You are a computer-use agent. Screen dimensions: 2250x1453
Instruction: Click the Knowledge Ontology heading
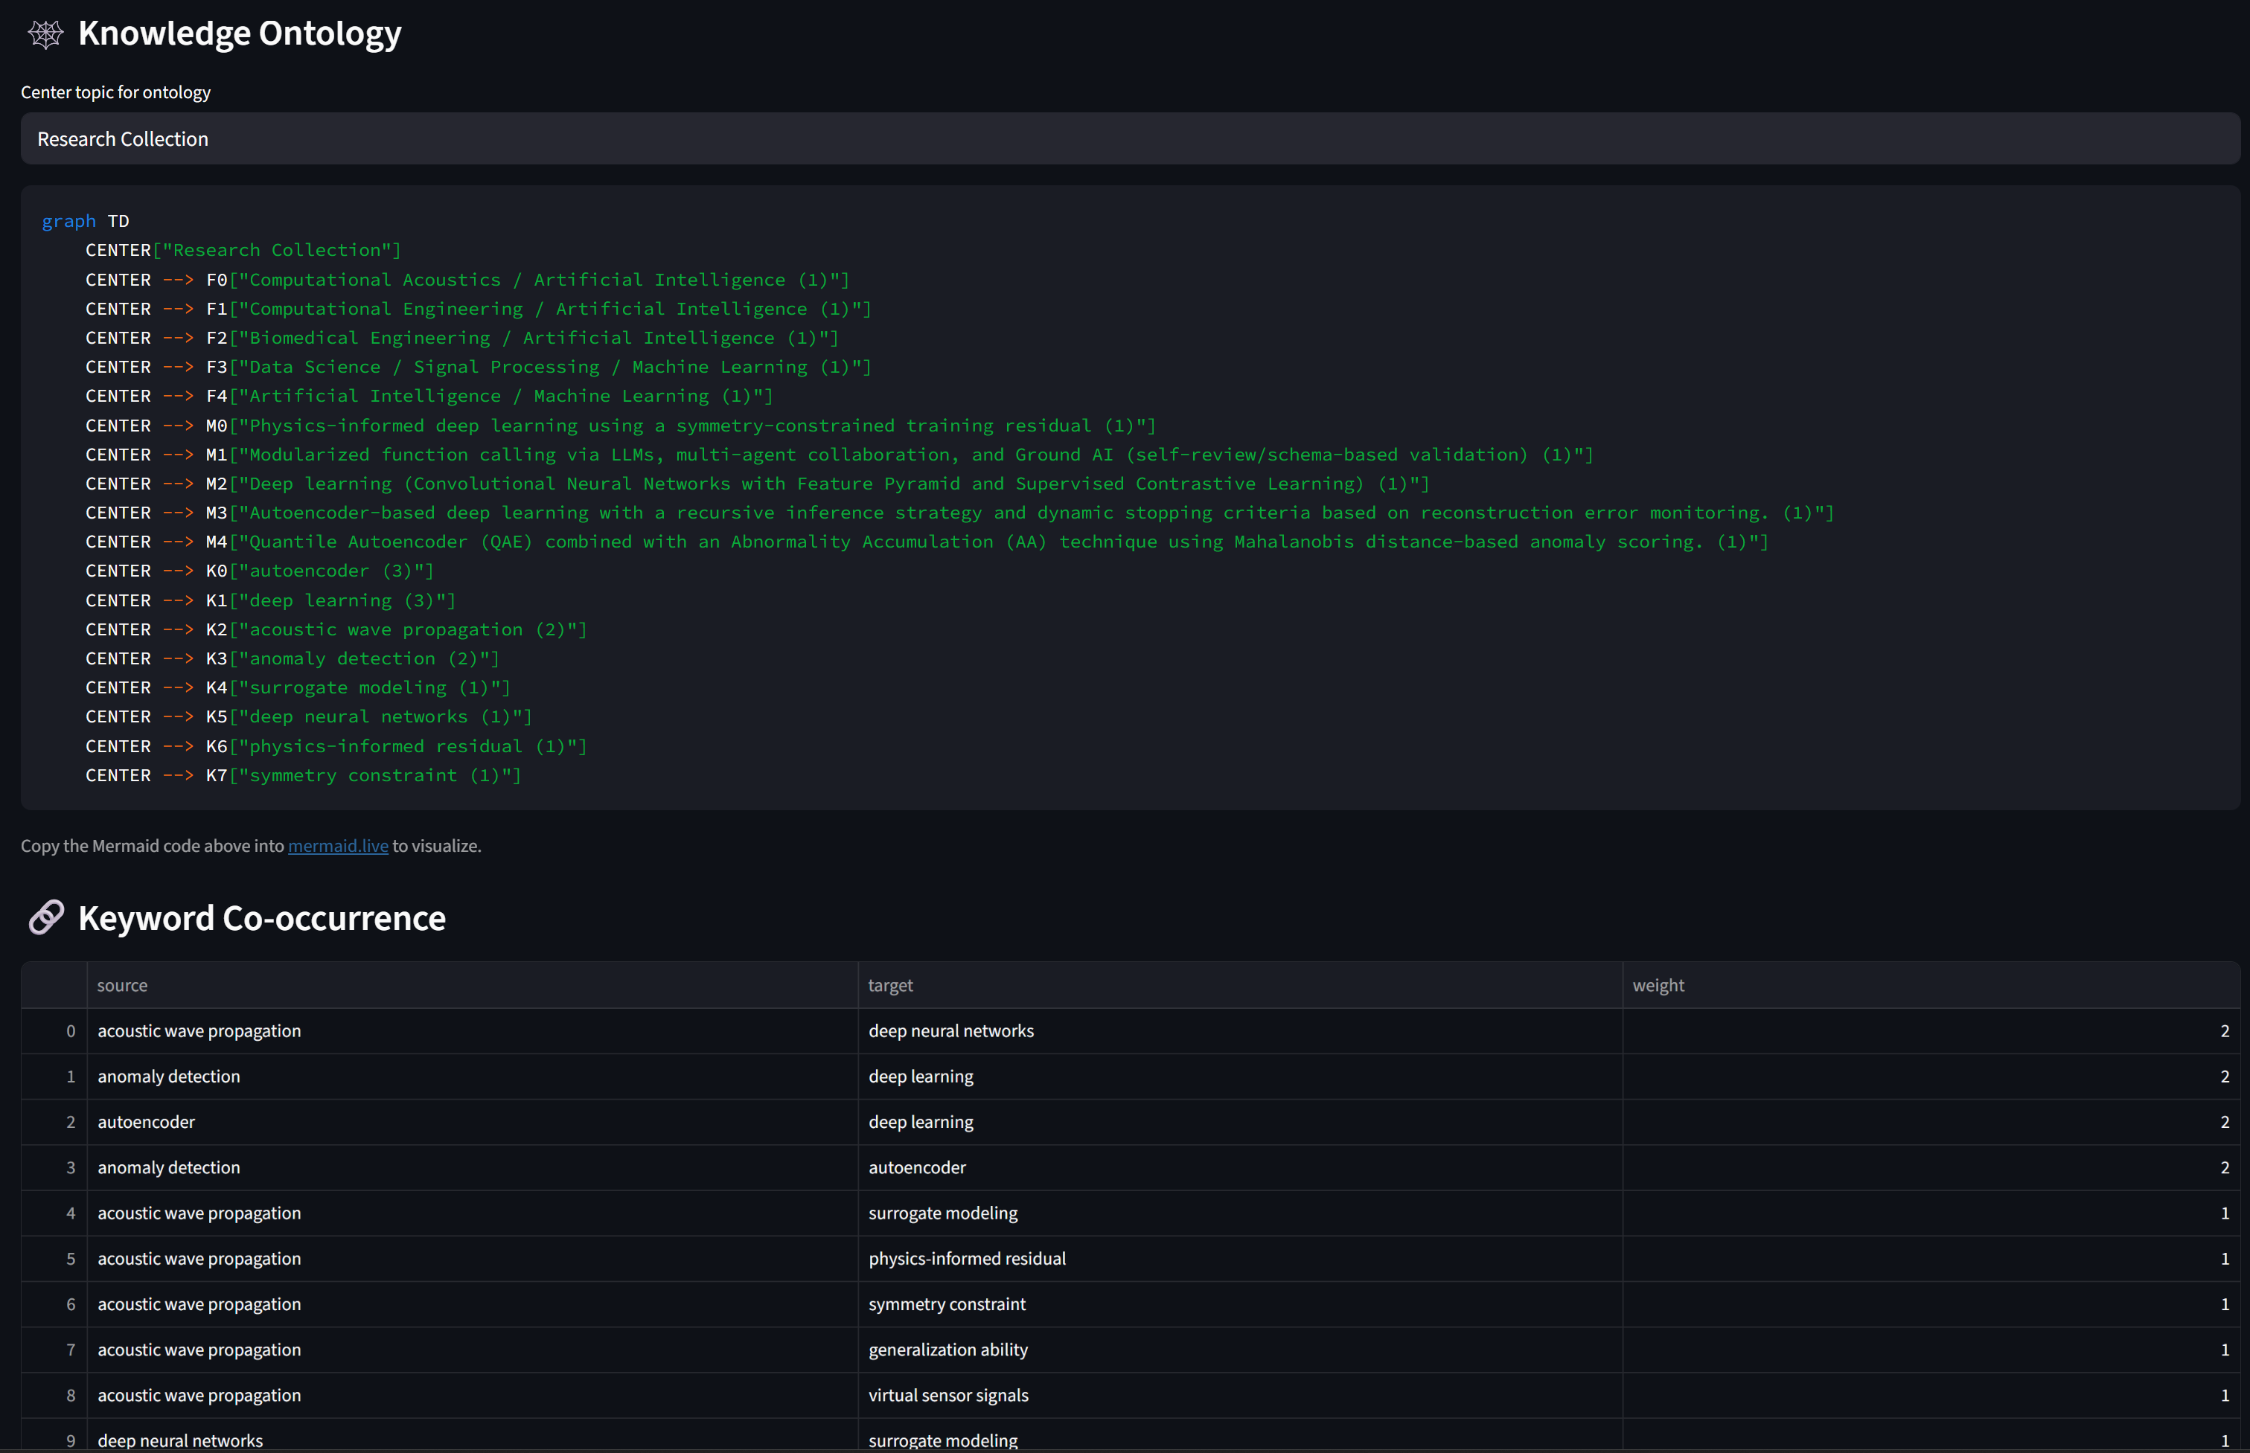click(x=240, y=33)
